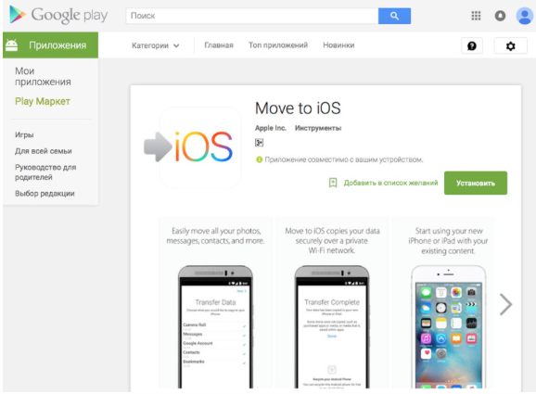Open settings with the gear icon
The height and width of the screenshot is (394, 536).
[x=510, y=45]
